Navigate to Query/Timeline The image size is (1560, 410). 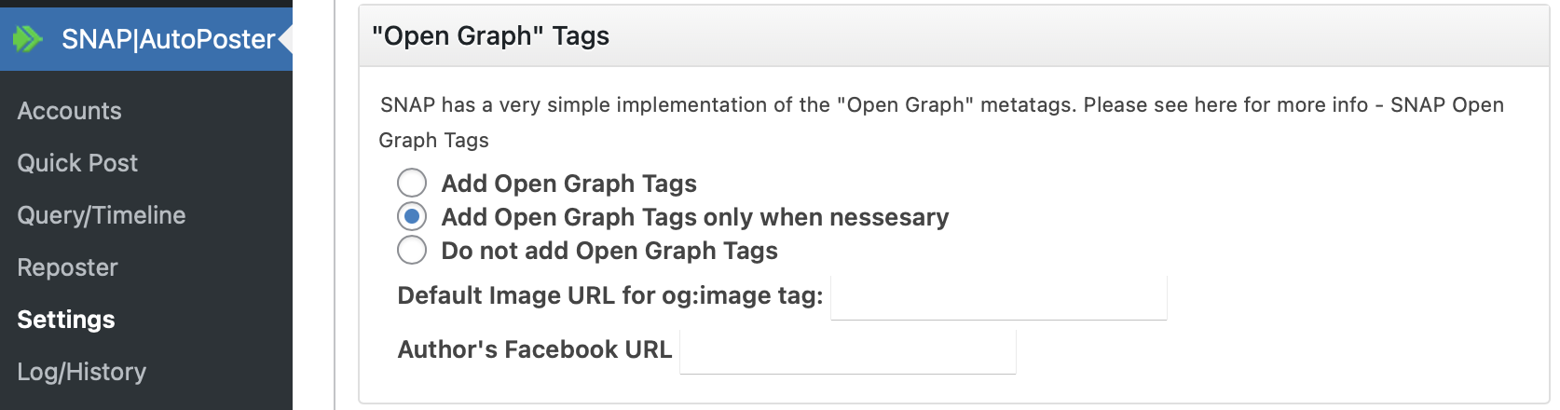point(102,215)
